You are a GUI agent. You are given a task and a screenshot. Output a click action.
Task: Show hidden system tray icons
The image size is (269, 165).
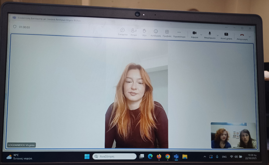coord(205,157)
